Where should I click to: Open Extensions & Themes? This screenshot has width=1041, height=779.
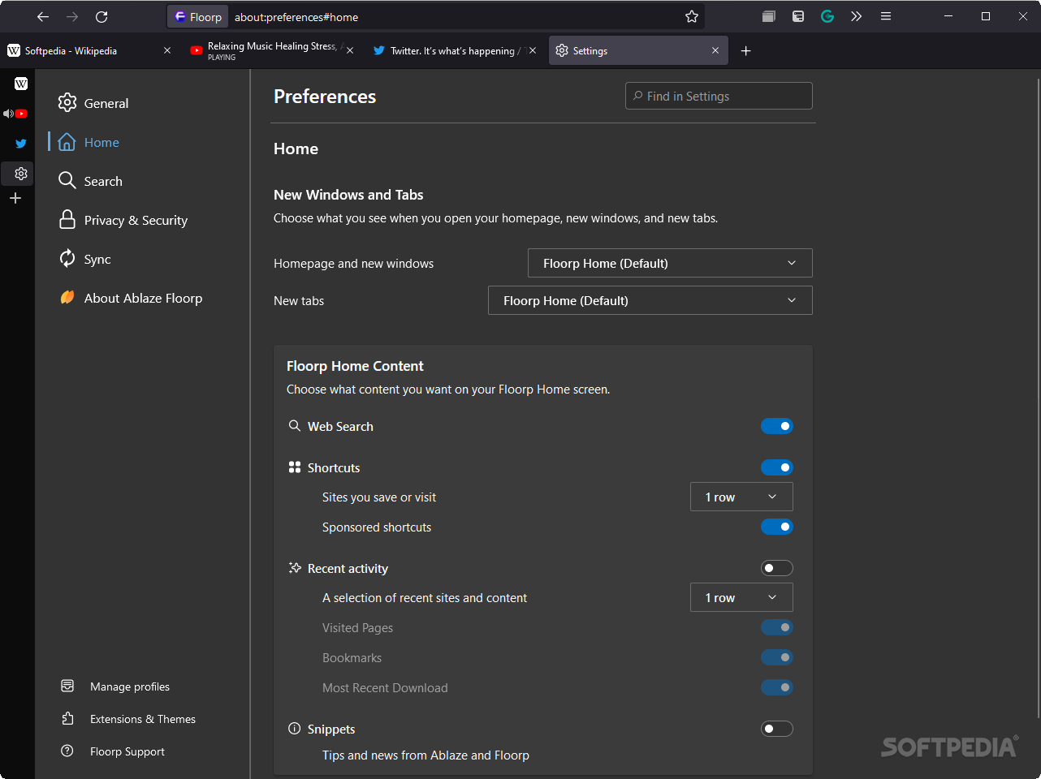[128, 719]
